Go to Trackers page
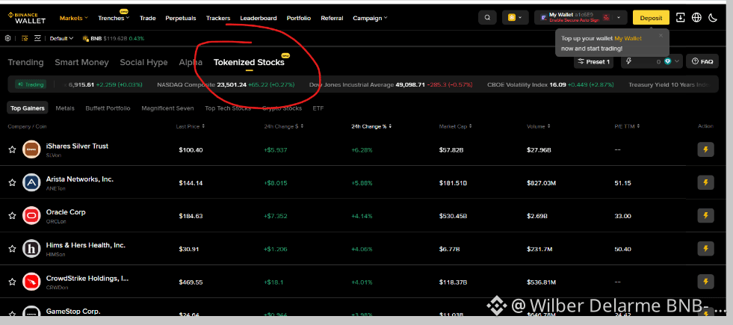Viewport: 733px width, 325px height. 218,18
